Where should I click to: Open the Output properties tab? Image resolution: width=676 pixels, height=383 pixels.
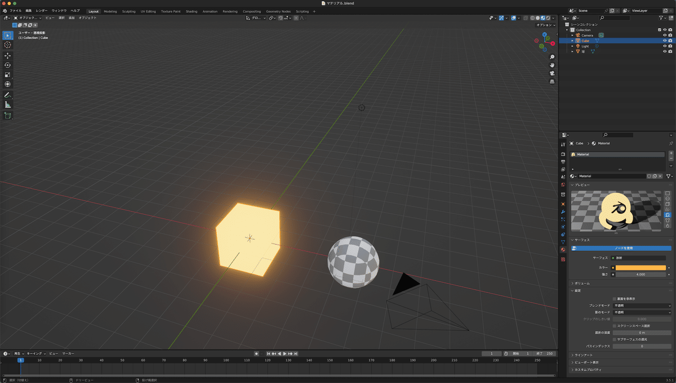[563, 162]
